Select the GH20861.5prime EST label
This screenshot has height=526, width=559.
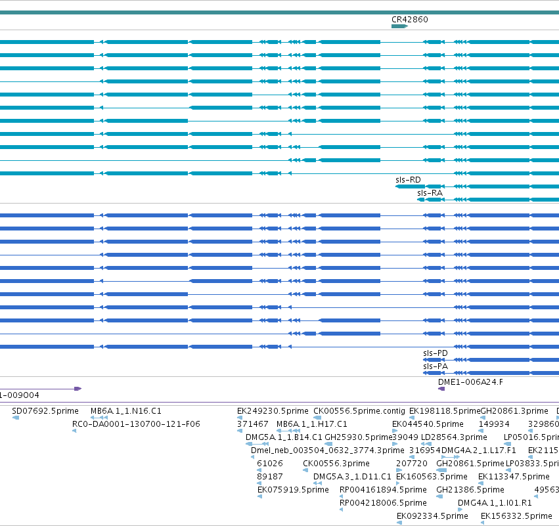(470, 464)
